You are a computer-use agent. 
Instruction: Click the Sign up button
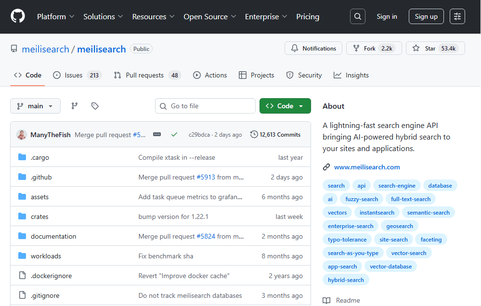click(426, 16)
